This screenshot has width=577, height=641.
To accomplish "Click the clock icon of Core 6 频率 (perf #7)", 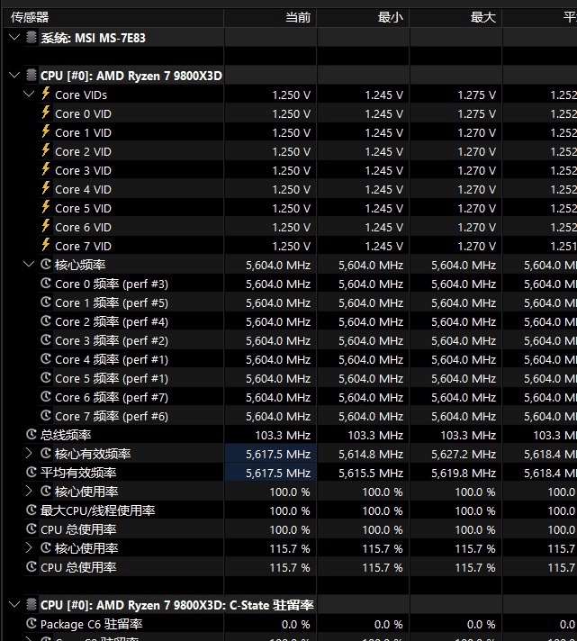I will tap(46, 396).
